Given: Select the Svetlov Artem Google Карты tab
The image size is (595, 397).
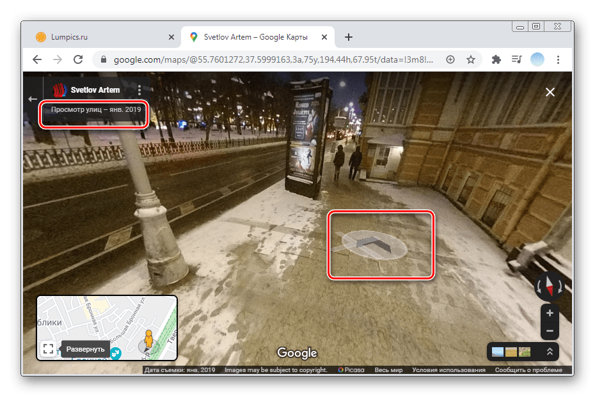Looking at the screenshot, I should [256, 37].
